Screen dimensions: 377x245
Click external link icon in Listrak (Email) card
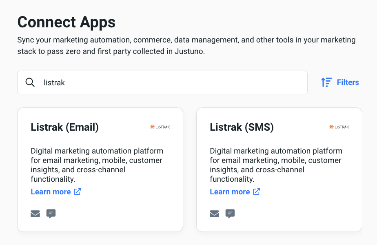pos(78,192)
